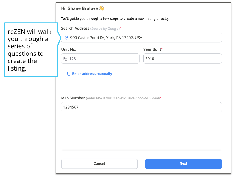Click the Unit No. label
This screenshot has width=234, height=176.
(69, 49)
